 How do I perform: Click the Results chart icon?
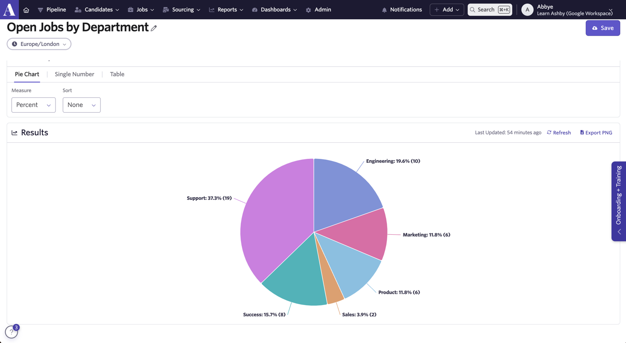pyautogui.click(x=14, y=133)
